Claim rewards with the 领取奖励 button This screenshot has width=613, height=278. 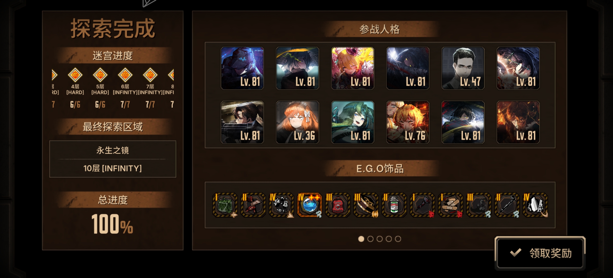pos(540,253)
